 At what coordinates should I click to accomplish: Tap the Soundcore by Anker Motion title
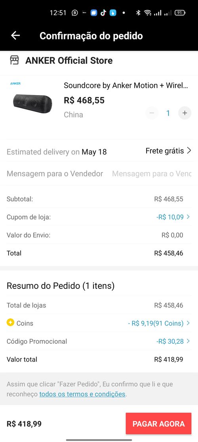point(126,86)
